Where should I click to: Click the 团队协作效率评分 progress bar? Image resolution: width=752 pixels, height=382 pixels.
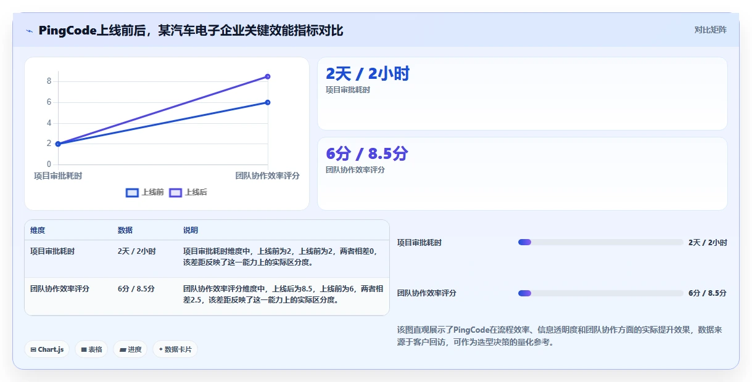[601, 293]
